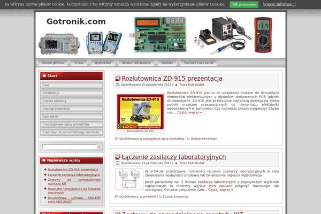The width and height of the screenshot is (321, 214).
Task: Open recent post Łączenie zasilaczy laboratoryjnych
Action: [x=74, y=175]
